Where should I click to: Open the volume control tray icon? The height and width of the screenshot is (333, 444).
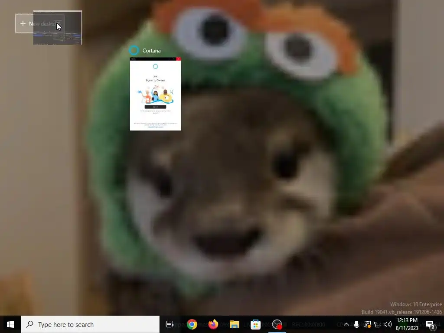point(388,324)
